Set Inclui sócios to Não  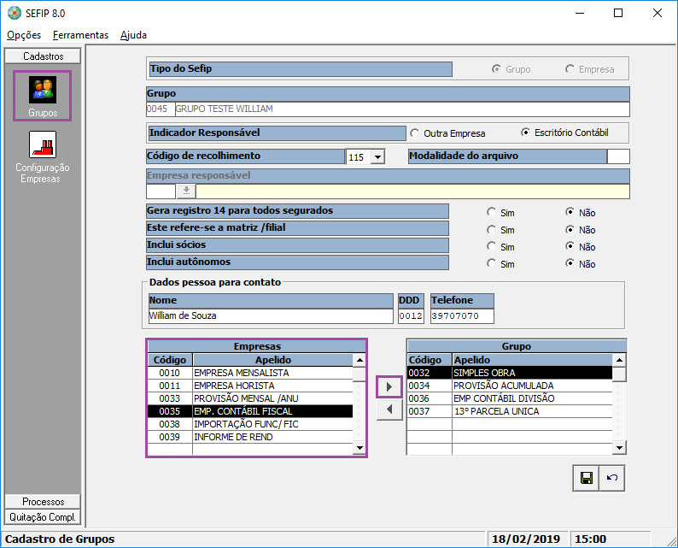(570, 246)
